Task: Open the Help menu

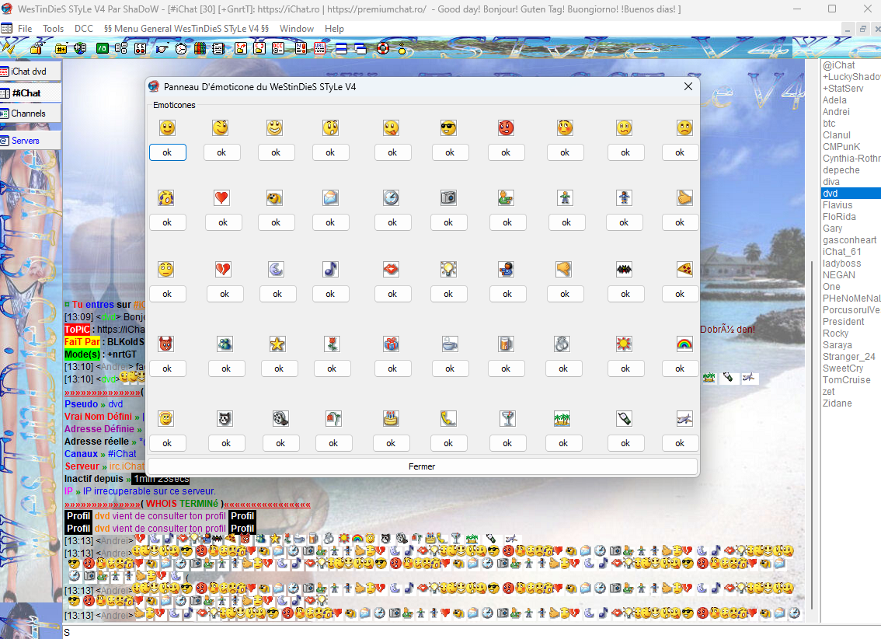Action: [334, 29]
